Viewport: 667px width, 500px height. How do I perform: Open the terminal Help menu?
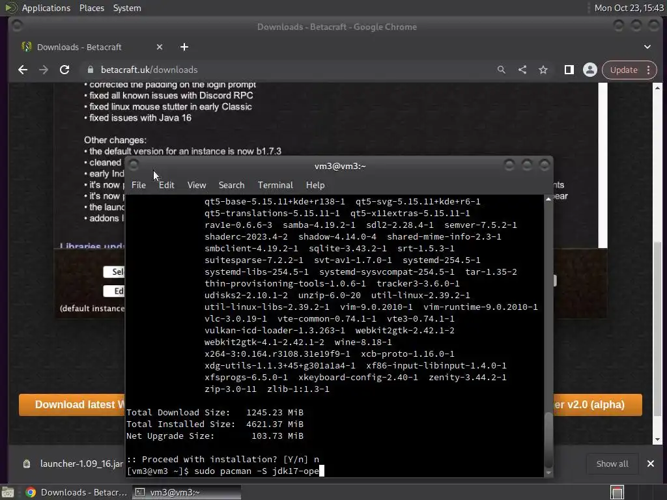tap(315, 186)
